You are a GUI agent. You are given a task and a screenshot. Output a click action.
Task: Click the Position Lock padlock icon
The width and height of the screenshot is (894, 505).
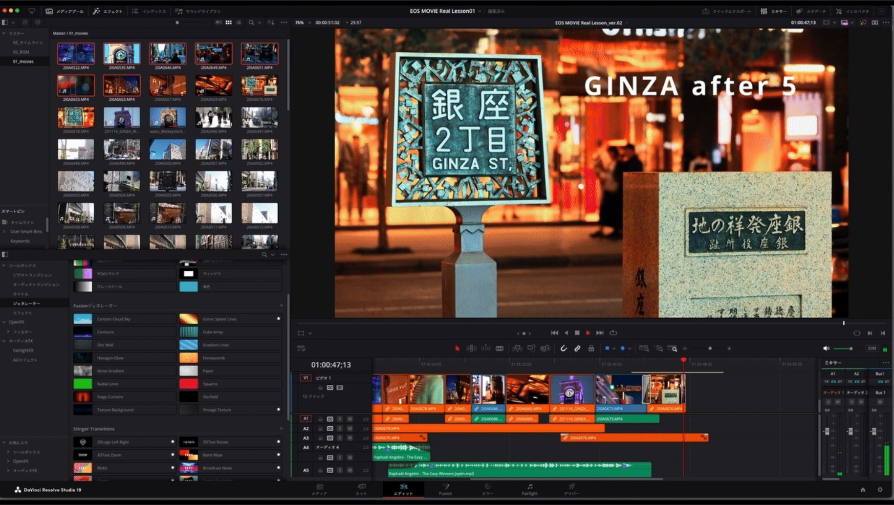click(x=591, y=349)
